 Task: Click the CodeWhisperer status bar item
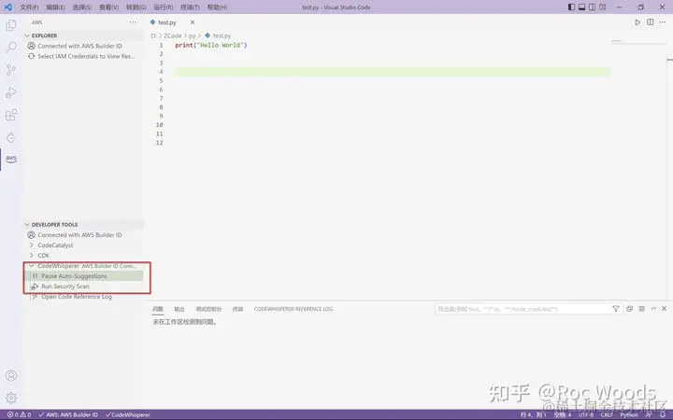point(128,414)
